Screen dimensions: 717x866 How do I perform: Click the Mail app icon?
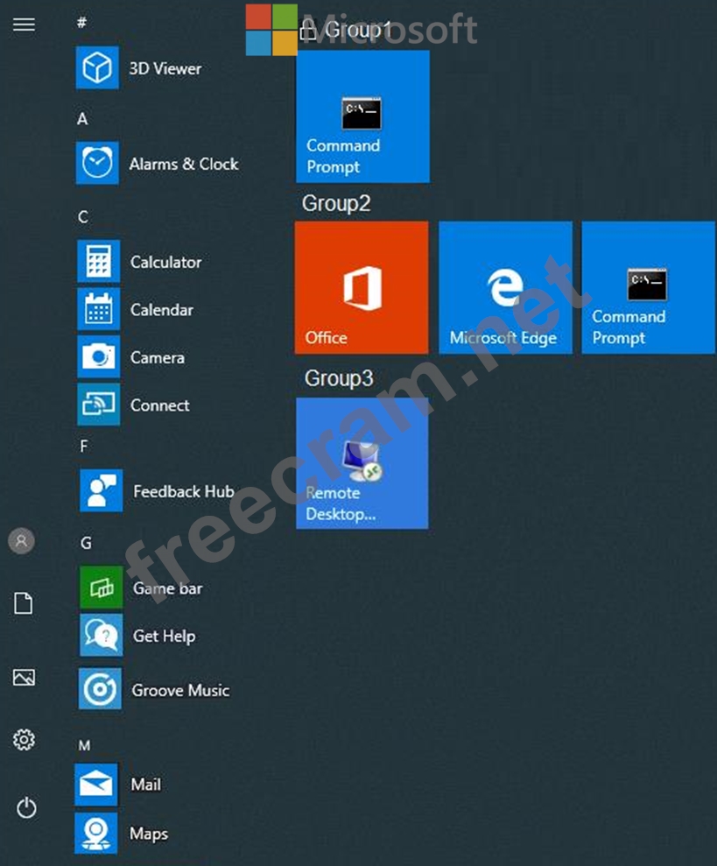tap(96, 785)
